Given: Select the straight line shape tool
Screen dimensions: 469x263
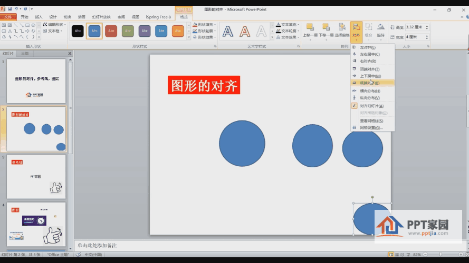Looking at the screenshot, I should pyautogui.click(x=15, y=25).
